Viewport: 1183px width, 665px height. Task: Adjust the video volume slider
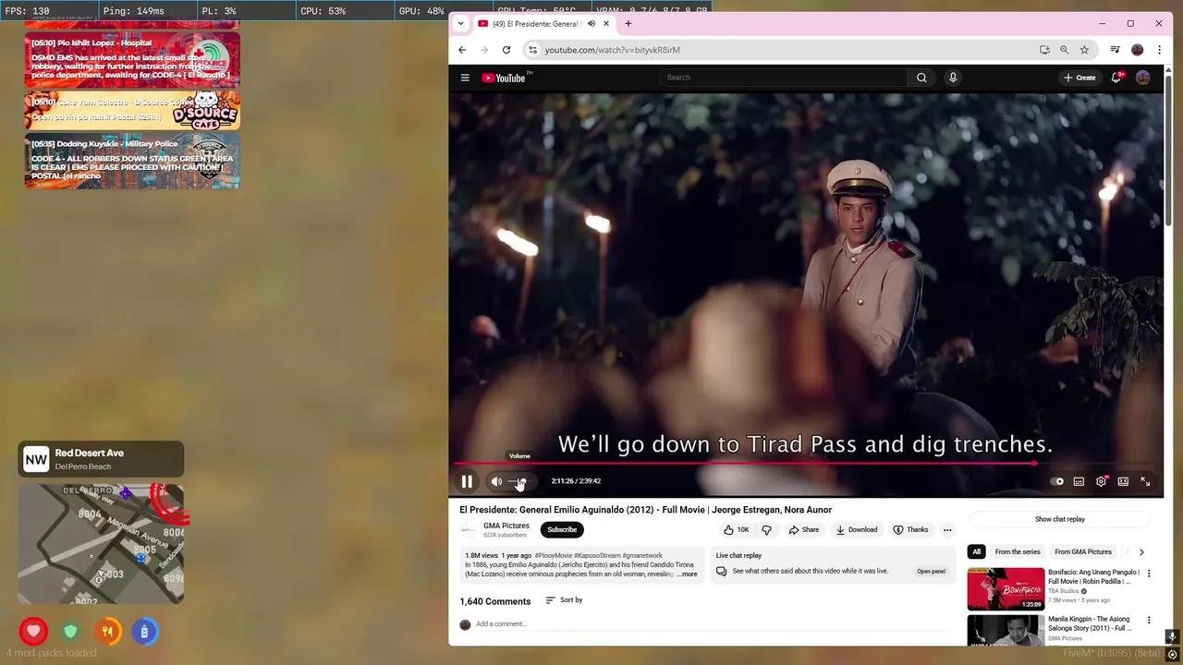pyautogui.click(x=519, y=481)
